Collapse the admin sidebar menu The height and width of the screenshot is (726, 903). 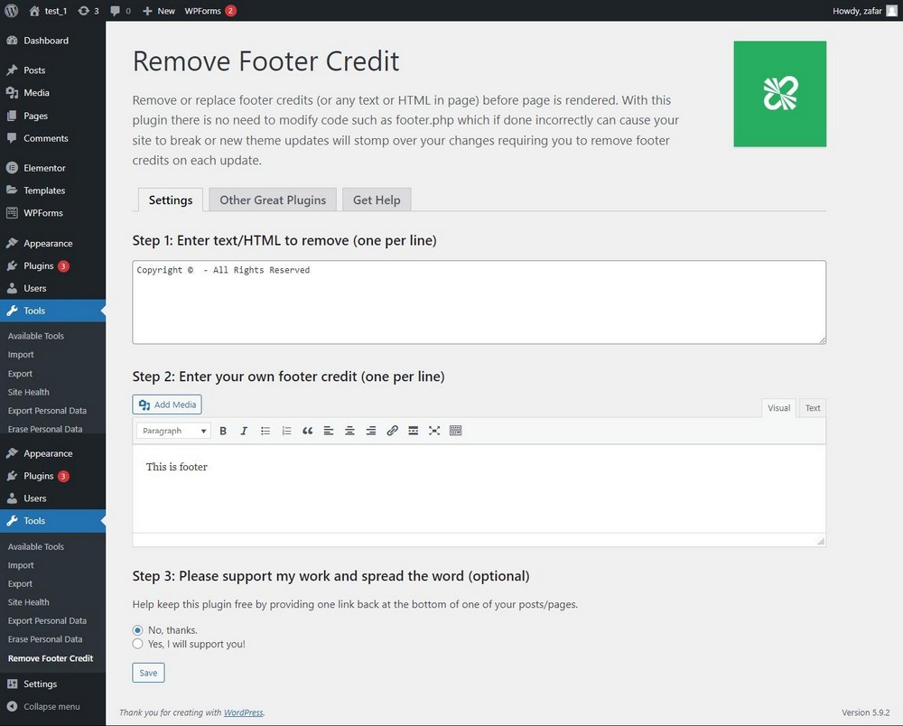tap(53, 706)
